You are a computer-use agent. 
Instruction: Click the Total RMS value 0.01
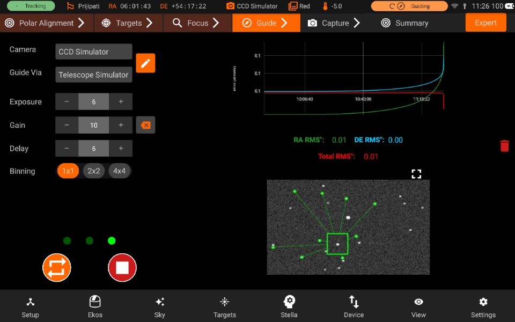(x=371, y=156)
